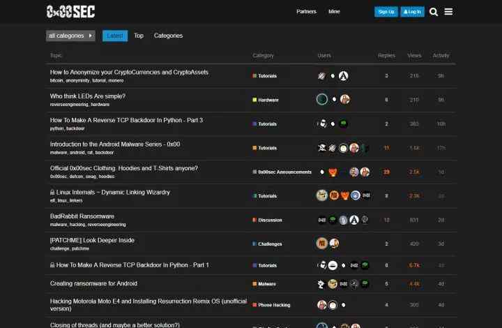Sort by Views column header
This screenshot has width=502, height=328.
pos(414,55)
